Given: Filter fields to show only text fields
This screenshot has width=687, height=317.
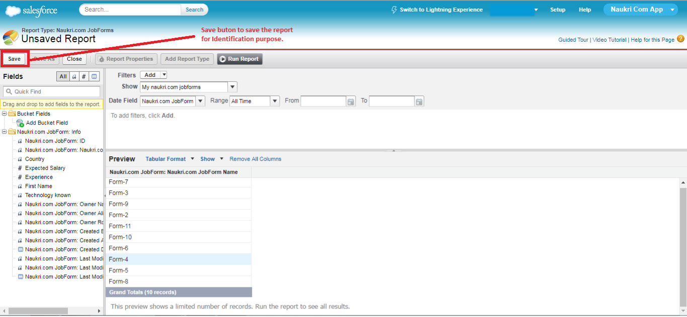Looking at the screenshot, I should (x=73, y=76).
